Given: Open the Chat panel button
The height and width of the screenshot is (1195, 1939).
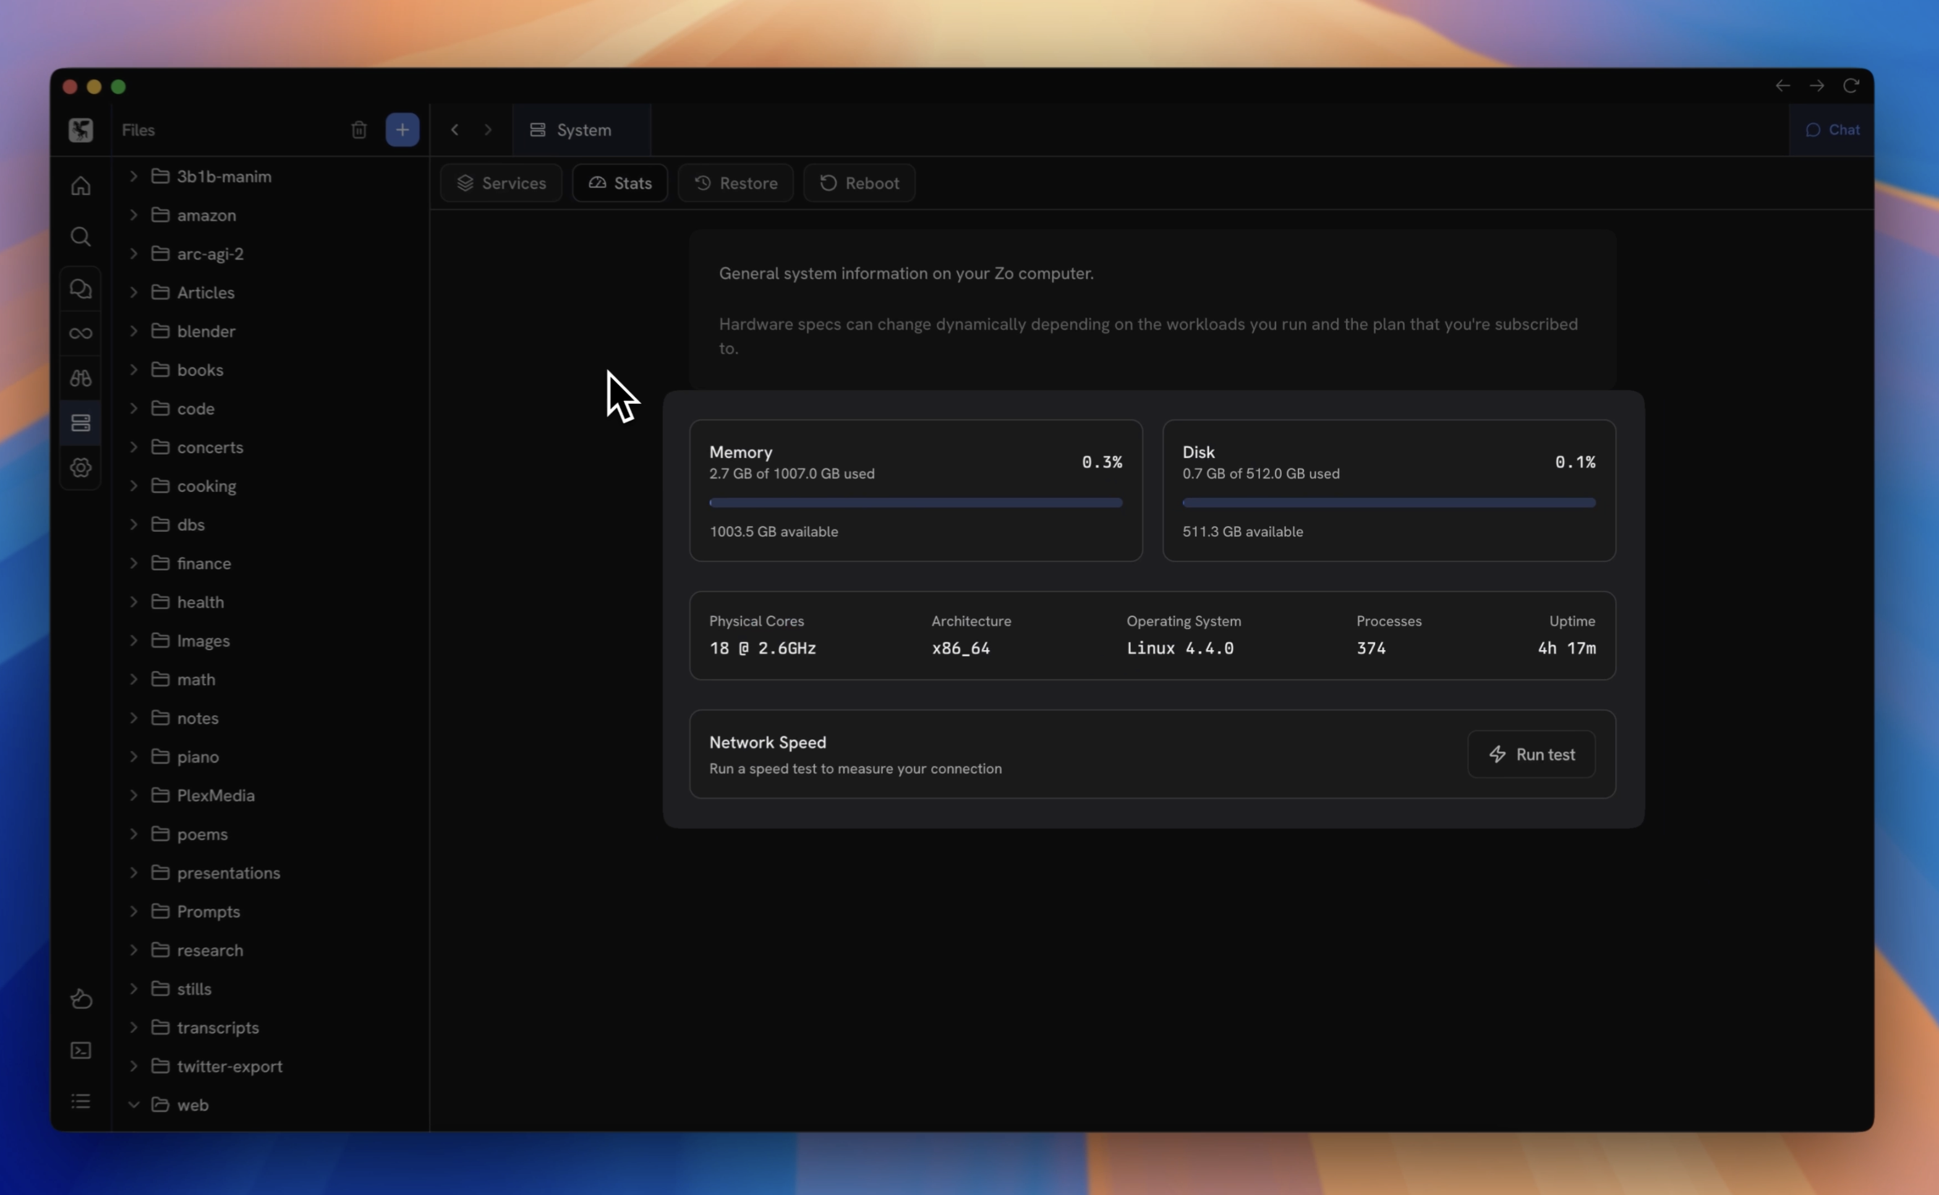Looking at the screenshot, I should tap(1833, 130).
